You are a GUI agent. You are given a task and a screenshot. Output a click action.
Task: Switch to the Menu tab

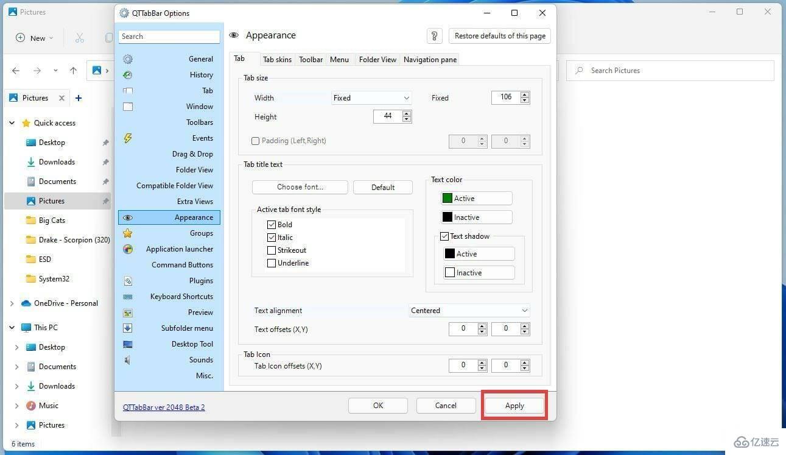tap(339, 60)
